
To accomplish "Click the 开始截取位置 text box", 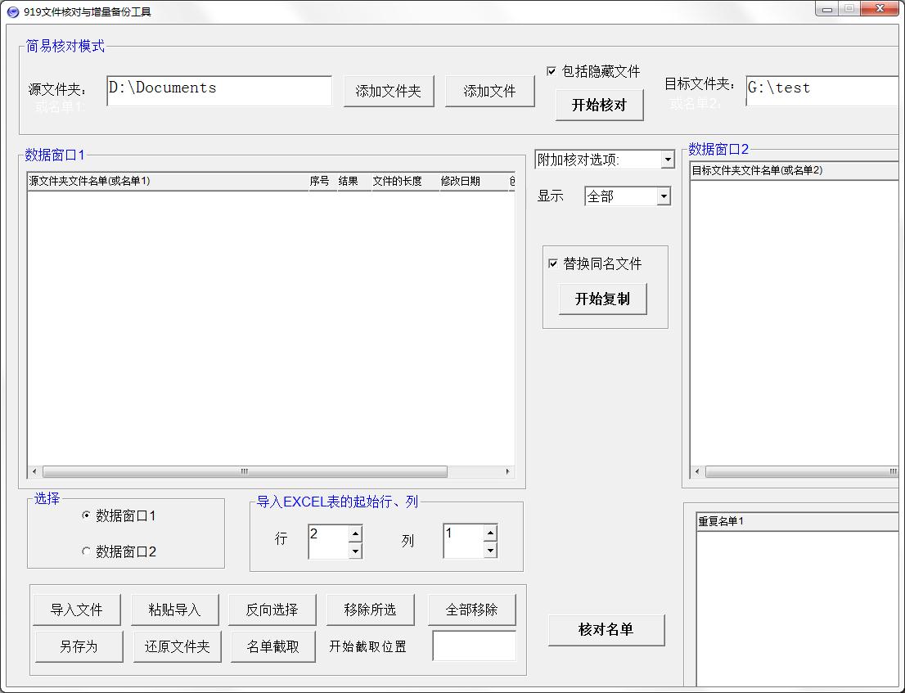I will click(x=474, y=646).
